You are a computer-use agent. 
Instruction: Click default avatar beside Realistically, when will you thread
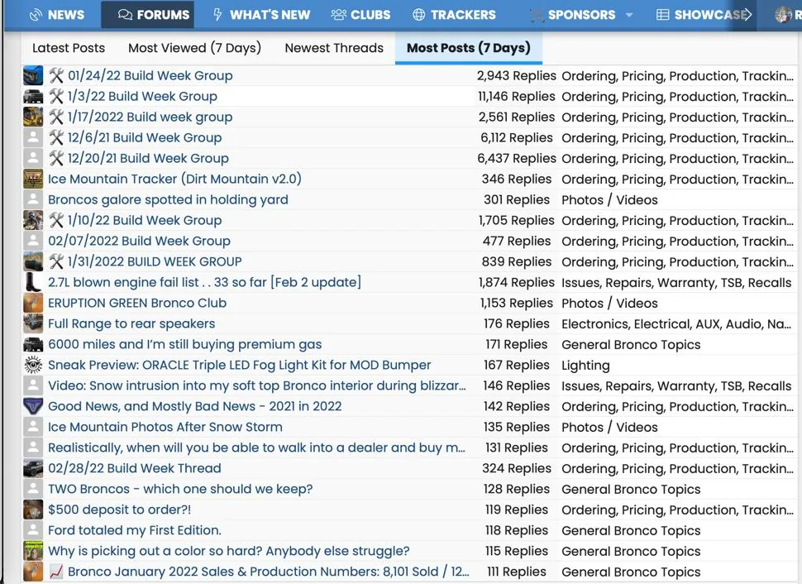pyautogui.click(x=33, y=448)
